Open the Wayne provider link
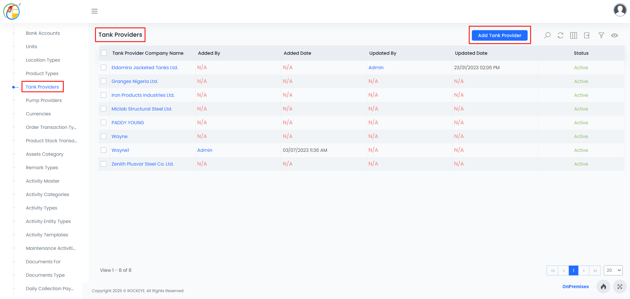 (x=119, y=136)
